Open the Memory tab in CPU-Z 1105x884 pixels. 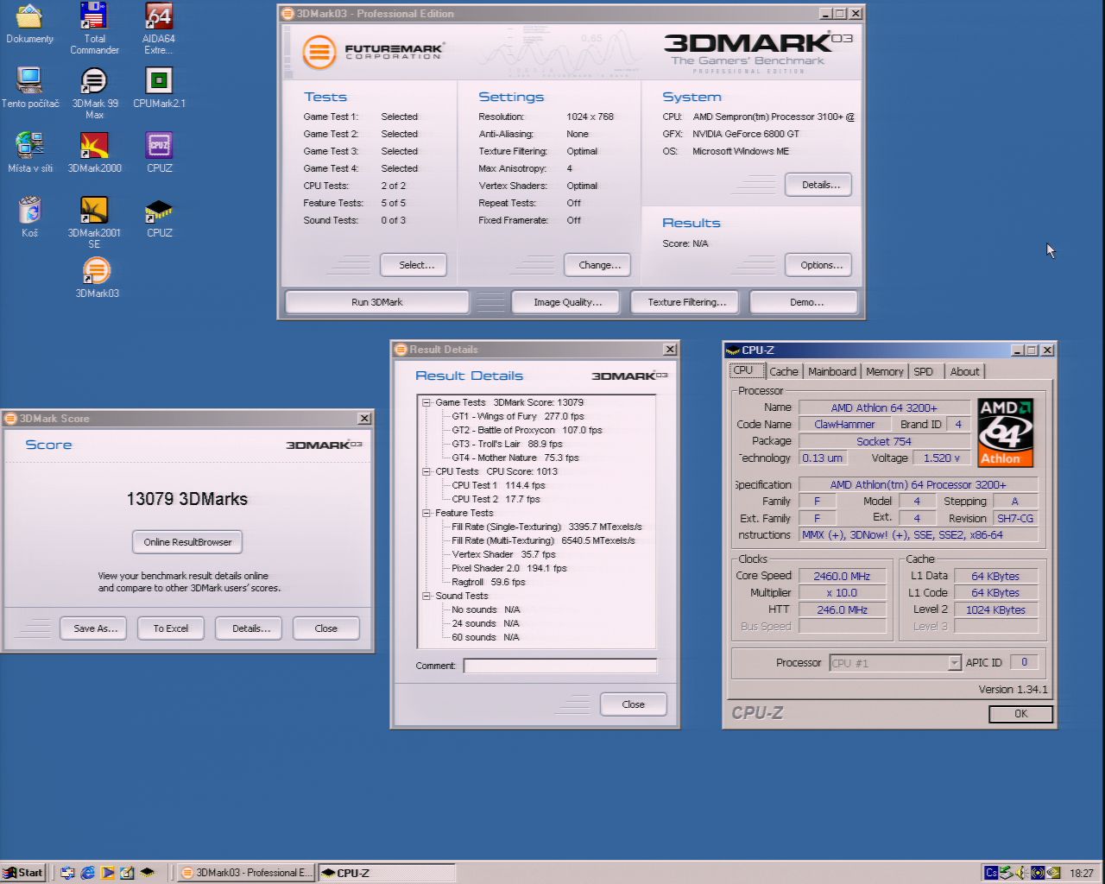[885, 371]
